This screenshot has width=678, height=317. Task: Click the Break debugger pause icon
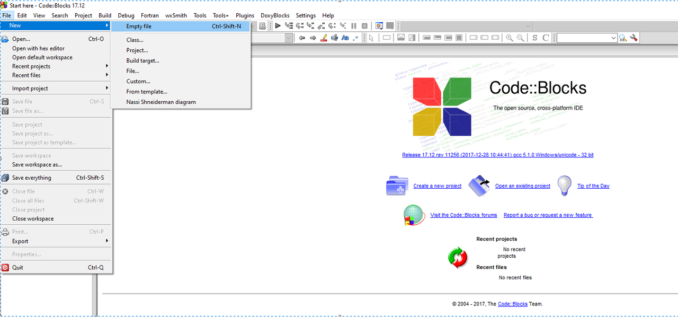coord(354,25)
